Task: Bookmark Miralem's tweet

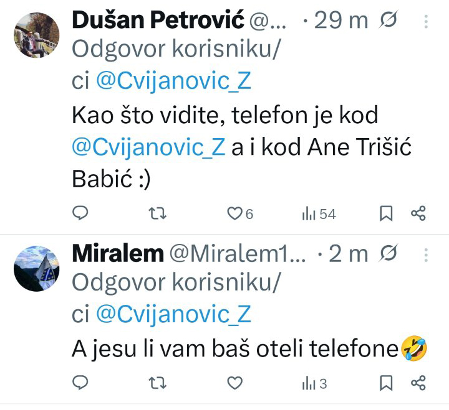Action: (x=386, y=383)
